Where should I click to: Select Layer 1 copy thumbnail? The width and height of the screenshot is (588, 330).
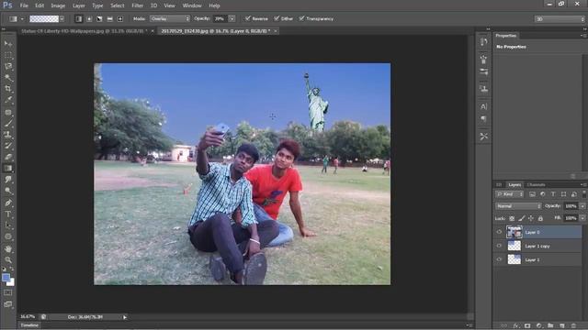pyautogui.click(x=514, y=246)
